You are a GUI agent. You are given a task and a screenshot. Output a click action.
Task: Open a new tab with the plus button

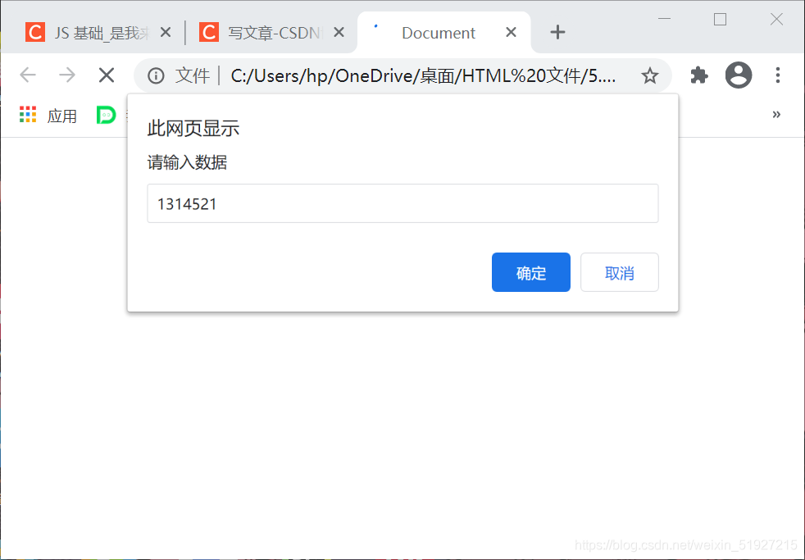pos(557,32)
